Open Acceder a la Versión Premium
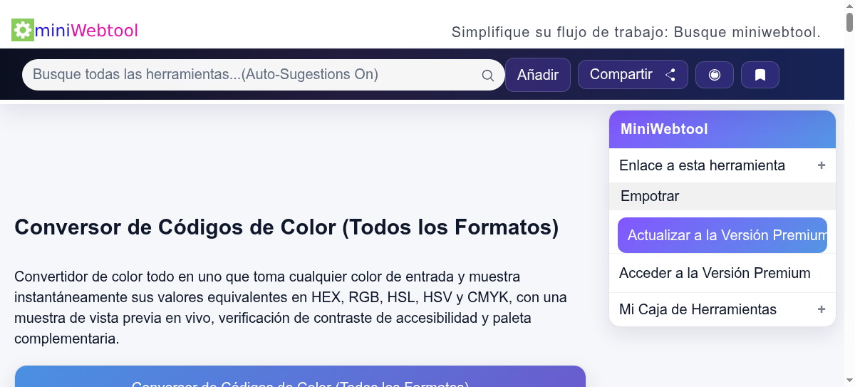The height and width of the screenshot is (387, 855). click(715, 273)
